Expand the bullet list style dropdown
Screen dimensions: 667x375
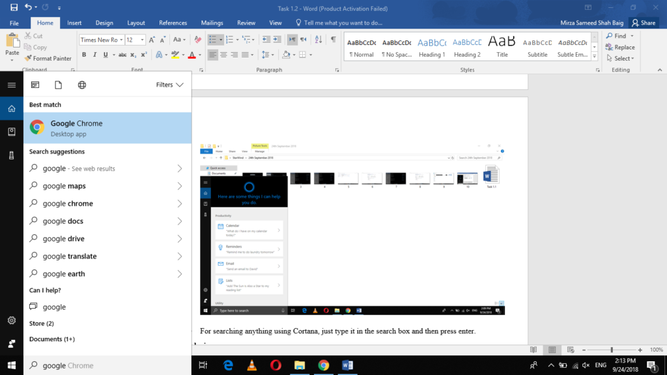221,39
